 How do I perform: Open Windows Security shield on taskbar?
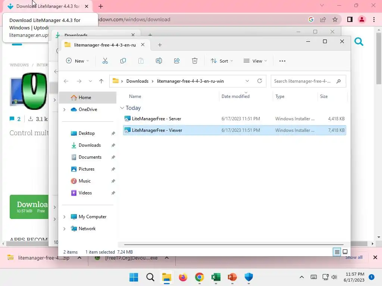[249, 277]
